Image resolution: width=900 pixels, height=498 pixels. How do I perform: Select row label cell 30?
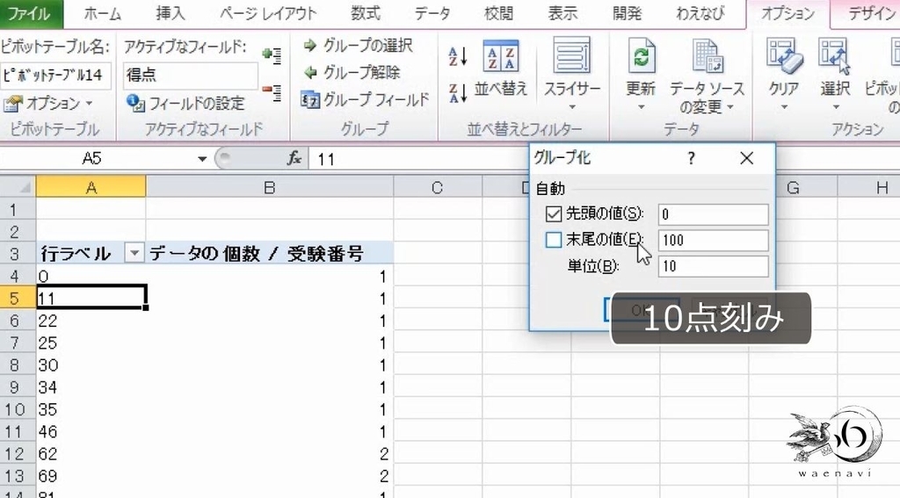point(91,364)
